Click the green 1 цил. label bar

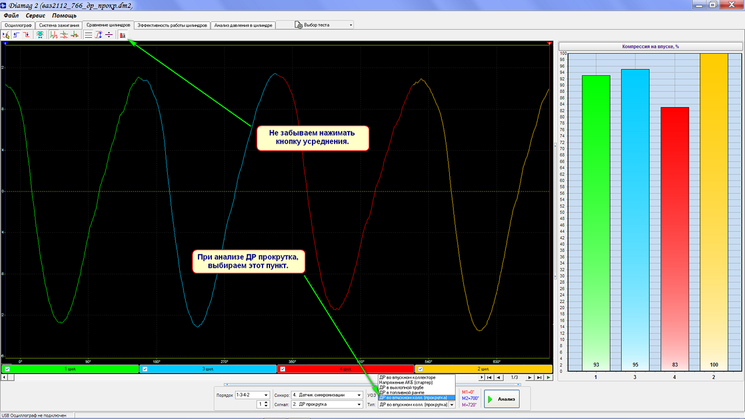tap(69, 369)
